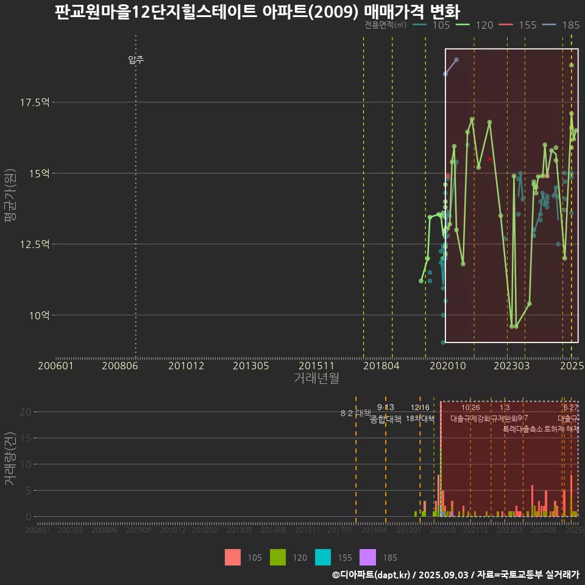The width and height of the screenshot is (585, 585).
Task: Click the 전용면적(㎡) legend heading
Action: click(385, 25)
